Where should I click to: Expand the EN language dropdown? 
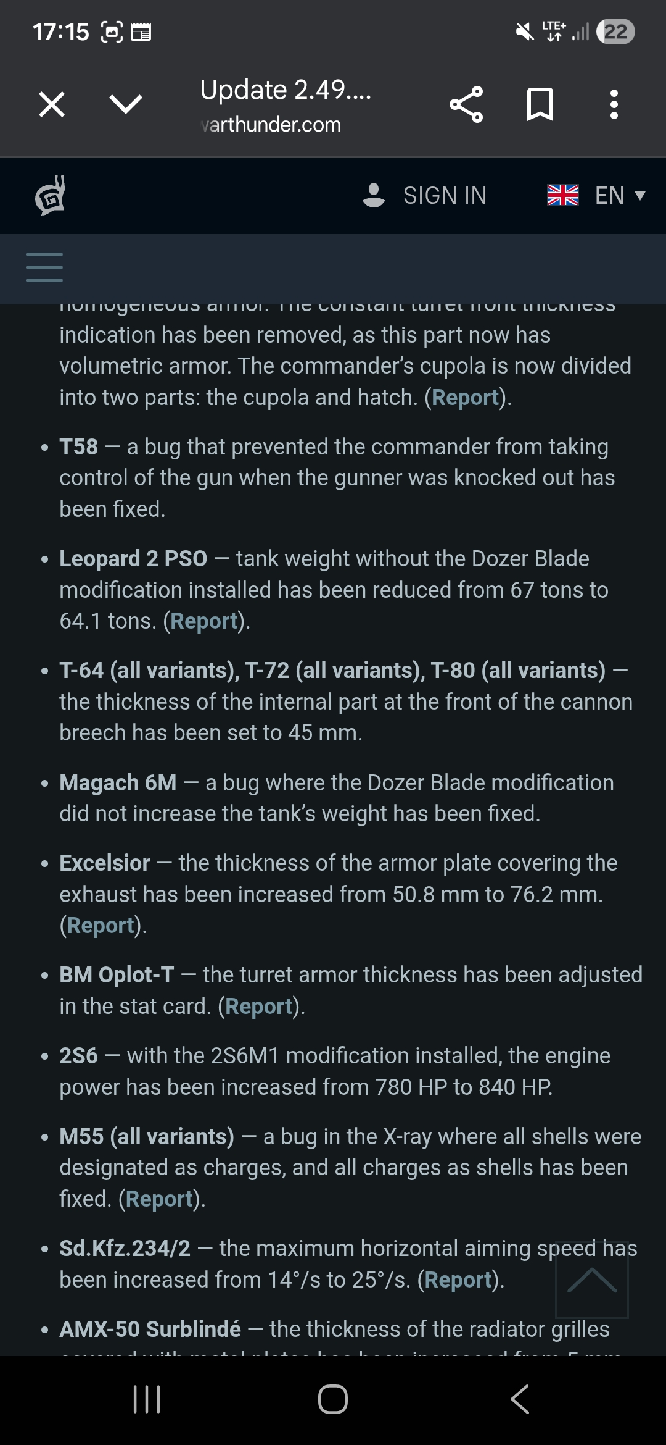(x=620, y=196)
